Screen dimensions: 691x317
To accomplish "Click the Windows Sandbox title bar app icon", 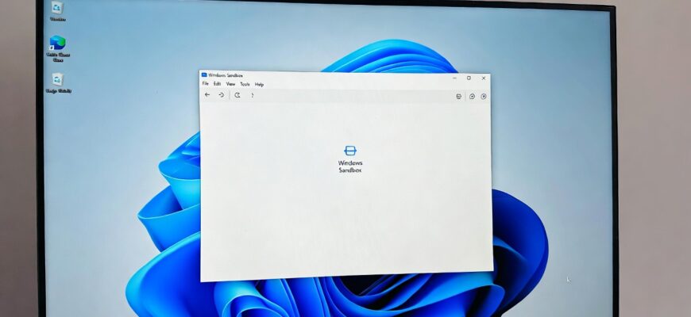I will [x=204, y=74].
